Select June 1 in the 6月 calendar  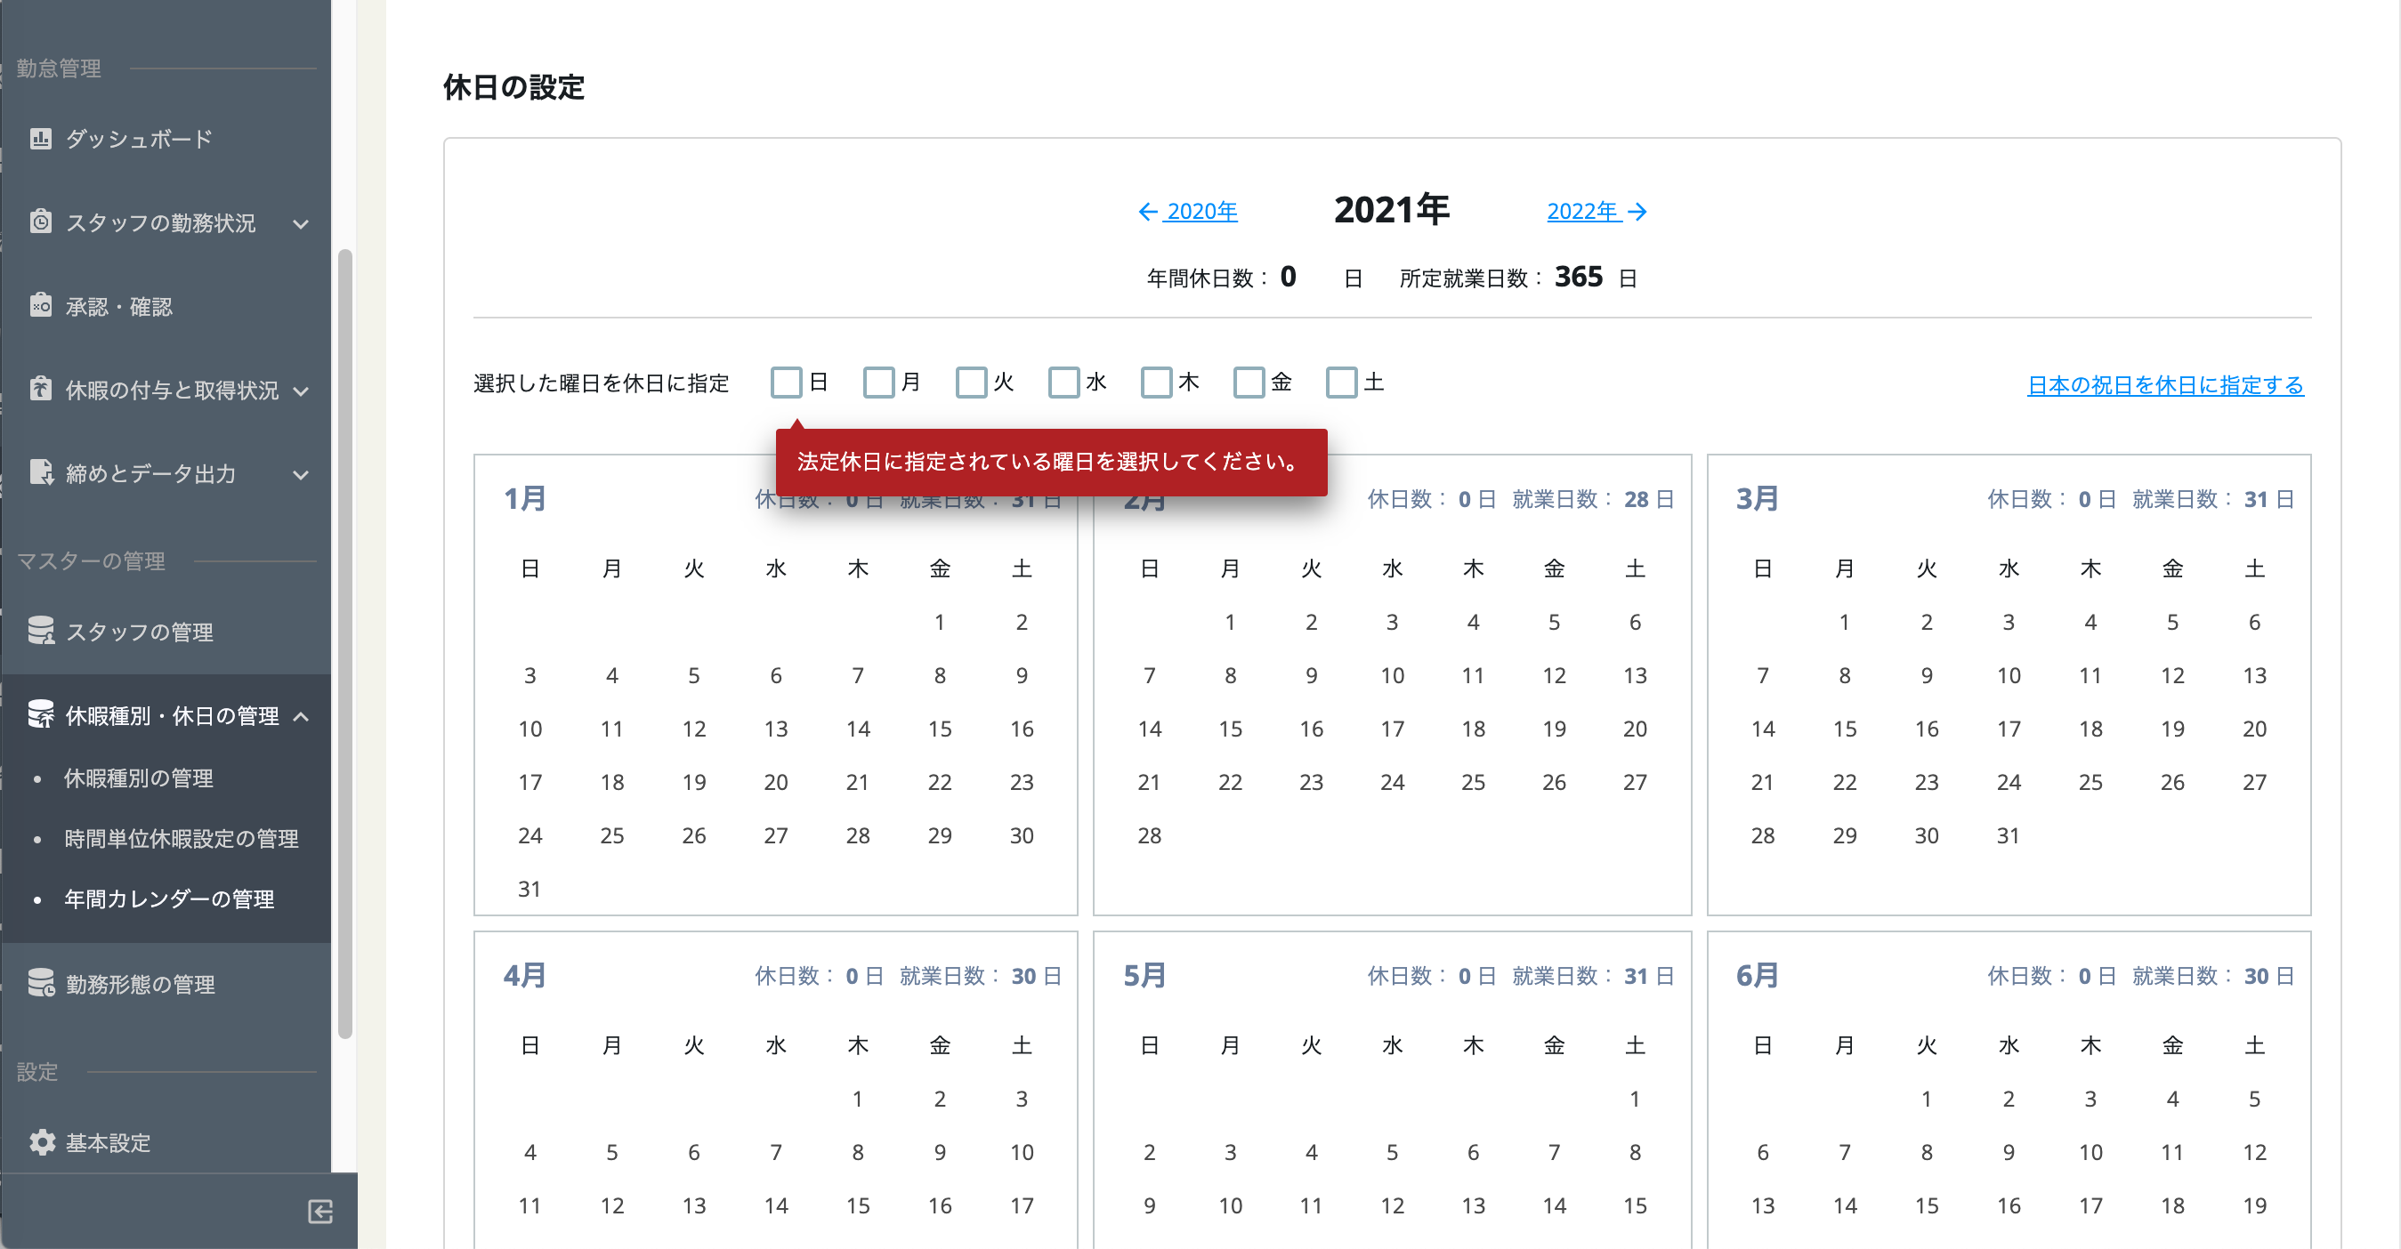(1927, 1098)
